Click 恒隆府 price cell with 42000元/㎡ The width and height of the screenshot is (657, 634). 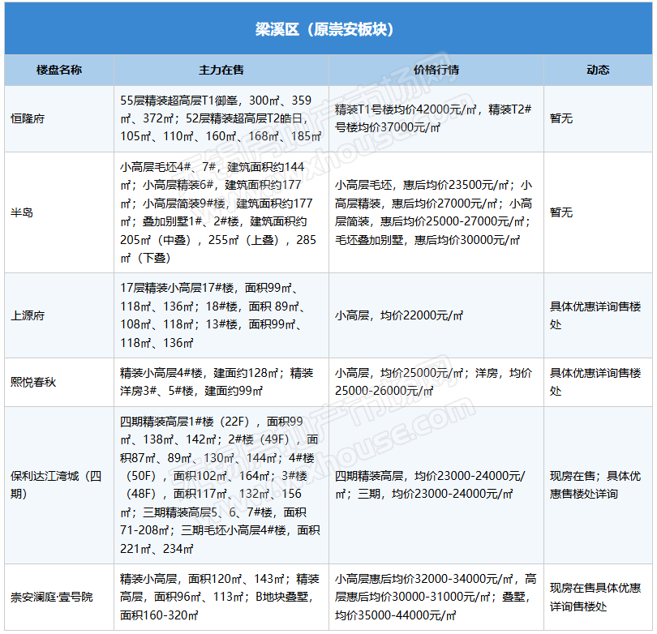[436, 118]
